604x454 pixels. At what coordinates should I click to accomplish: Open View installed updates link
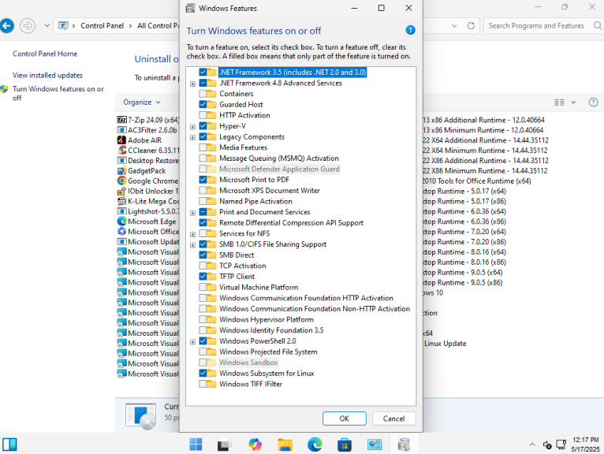coord(47,75)
